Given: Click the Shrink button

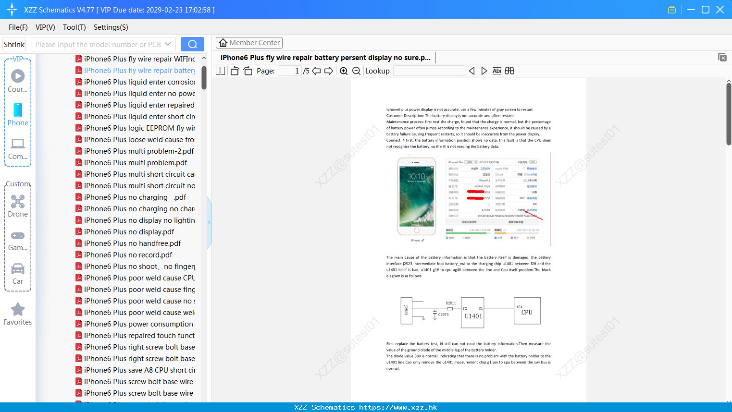Looking at the screenshot, I should [x=14, y=44].
